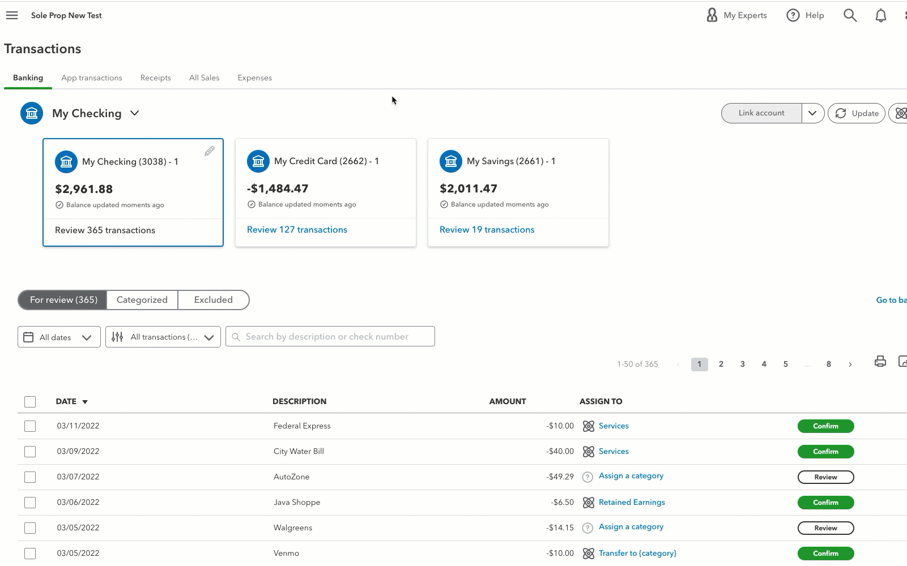Confirm the Federal Express transaction
Image resolution: width=907 pixels, height=566 pixels.
click(x=825, y=426)
